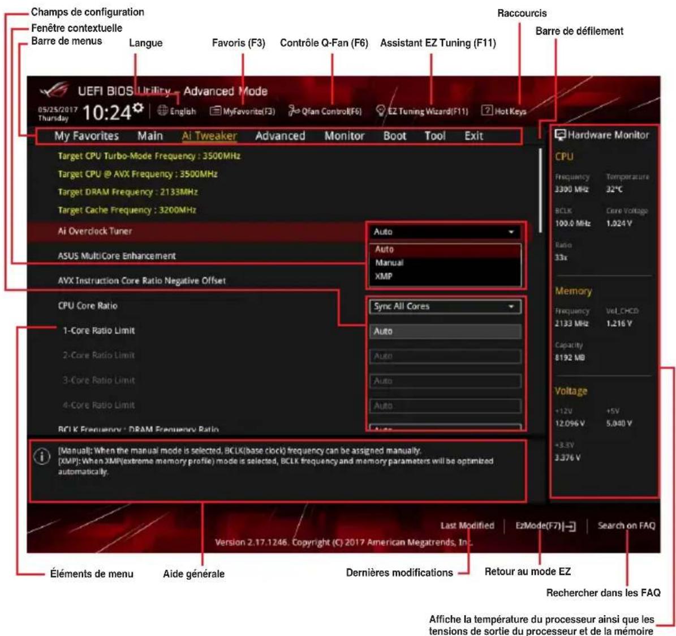Click CPU frequency value 3300 MHz
This screenshot has width=676, height=636.
(x=572, y=189)
